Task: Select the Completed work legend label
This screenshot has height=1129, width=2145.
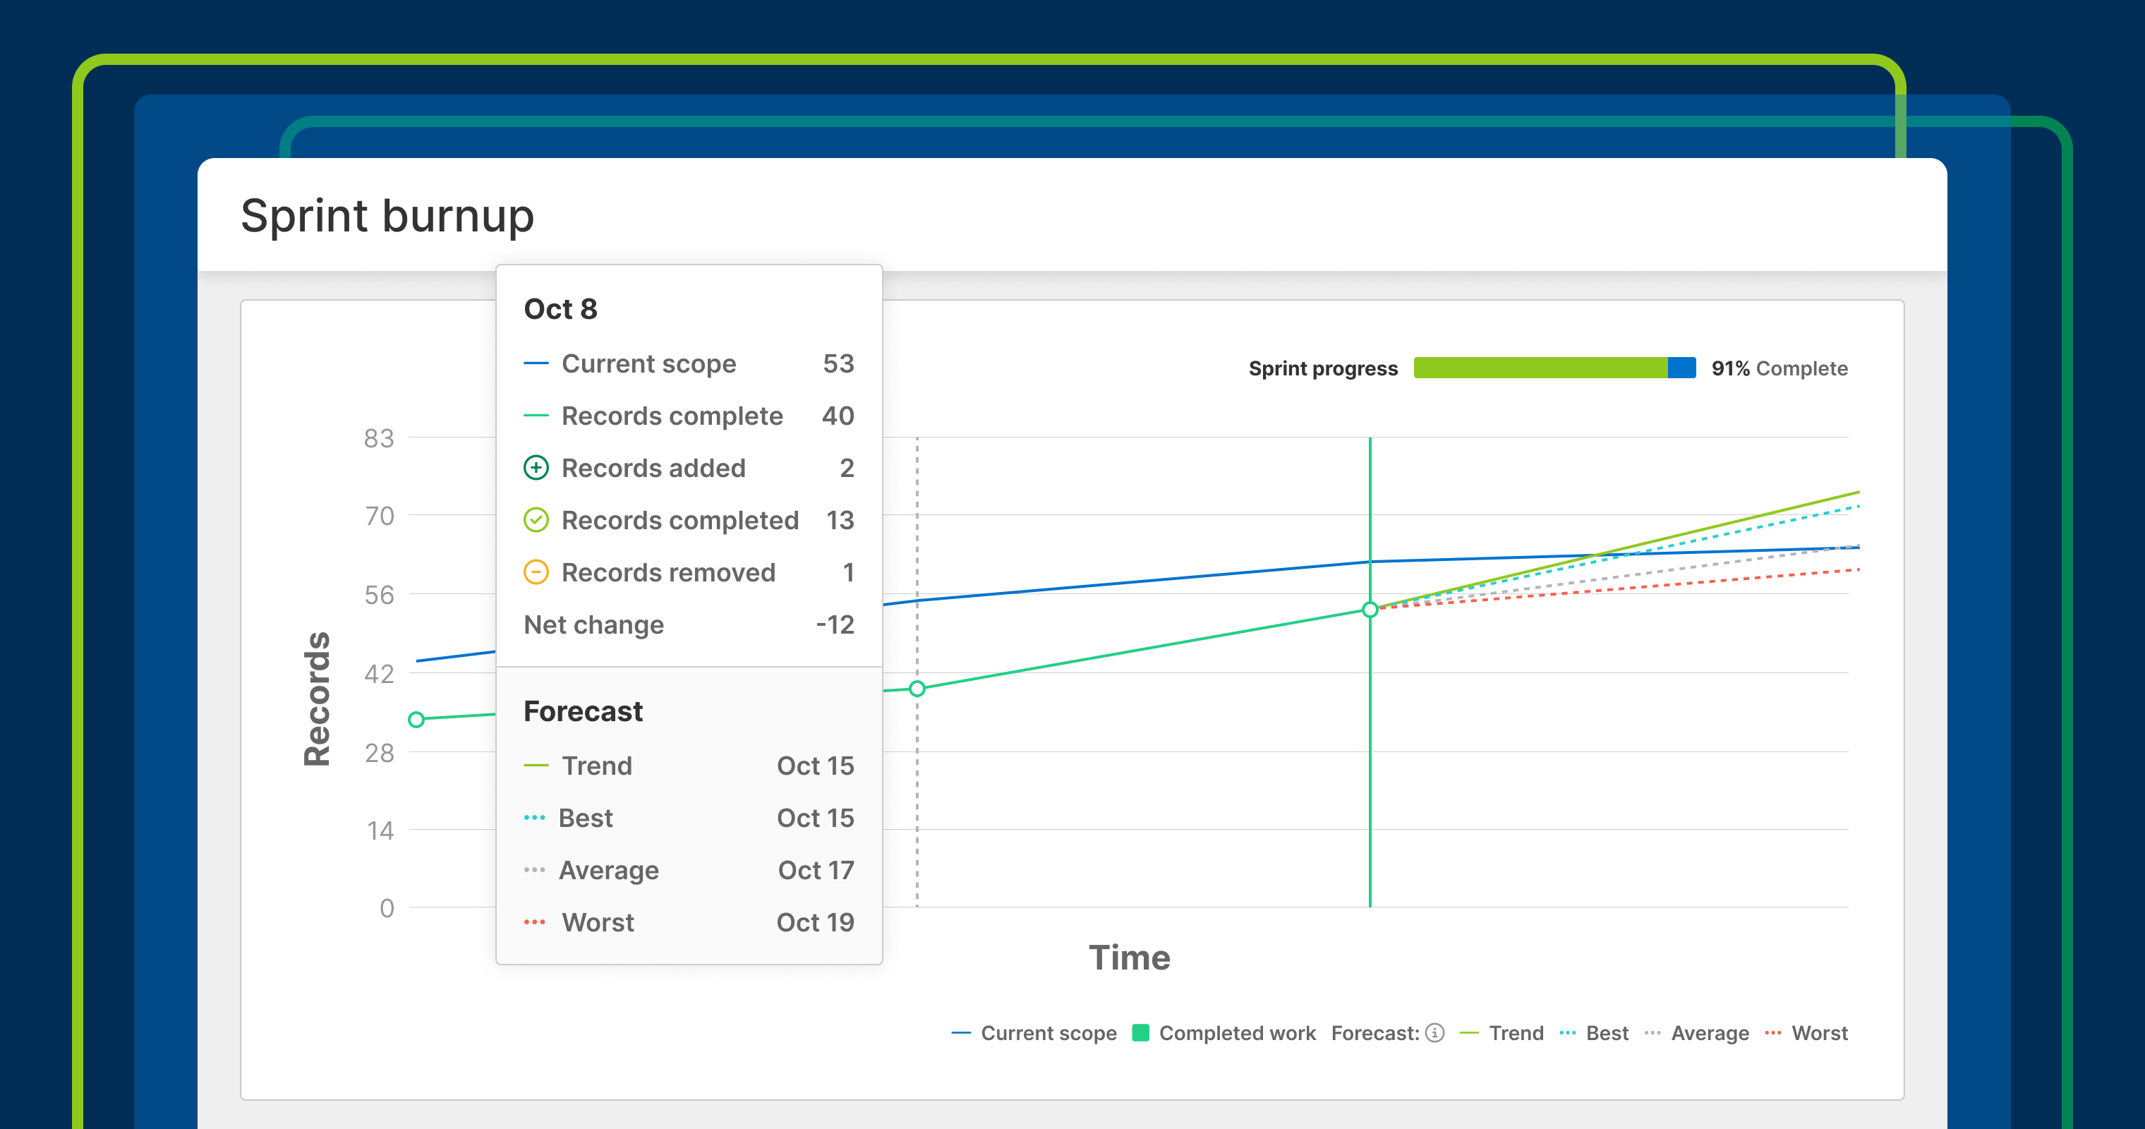Action: click(x=1236, y=1032)
